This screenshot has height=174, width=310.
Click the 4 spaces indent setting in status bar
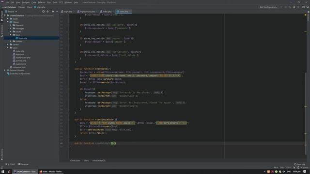[x=305, y=168]
